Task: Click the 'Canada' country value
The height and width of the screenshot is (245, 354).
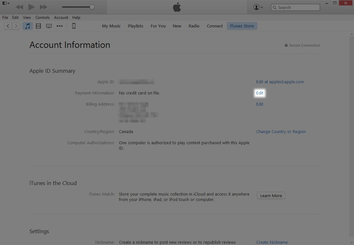Action: pyautogui.click(x=126, y=131)
